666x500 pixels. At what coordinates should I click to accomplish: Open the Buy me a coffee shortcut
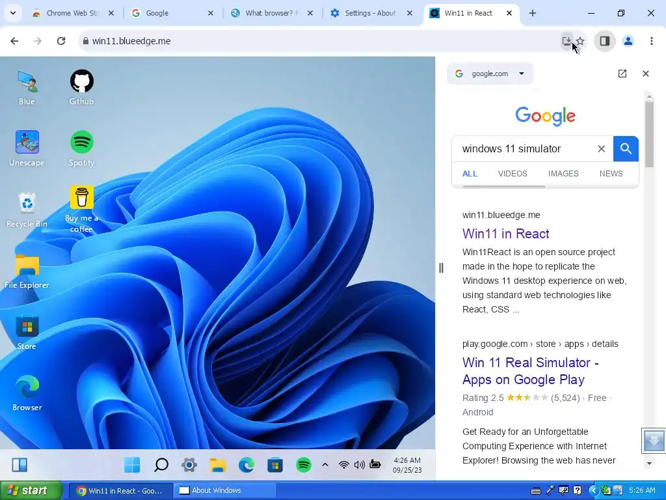click(81, 210)
